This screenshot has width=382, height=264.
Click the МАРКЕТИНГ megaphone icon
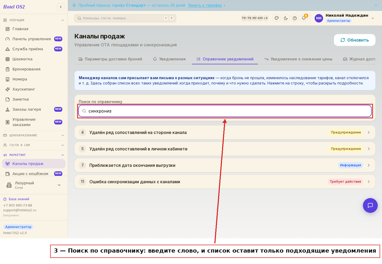coord(5,155)
